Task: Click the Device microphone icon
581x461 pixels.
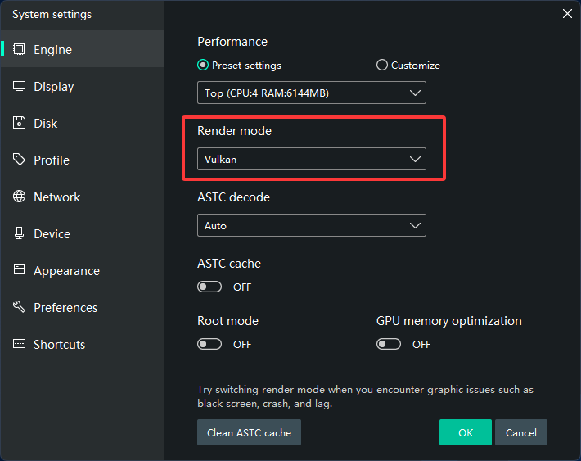Action: tap(20, 233)
